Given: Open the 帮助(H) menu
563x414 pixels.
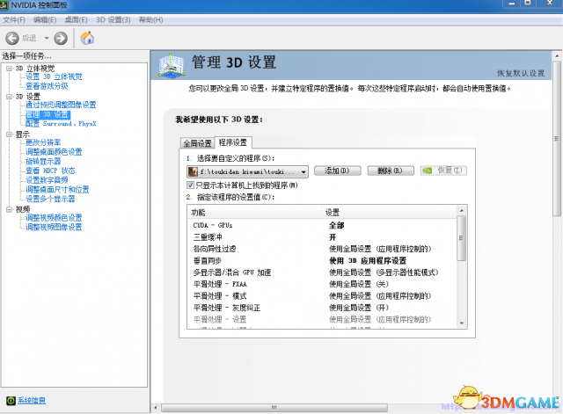Looking at the screenshot, I should [x=150, y=20].
